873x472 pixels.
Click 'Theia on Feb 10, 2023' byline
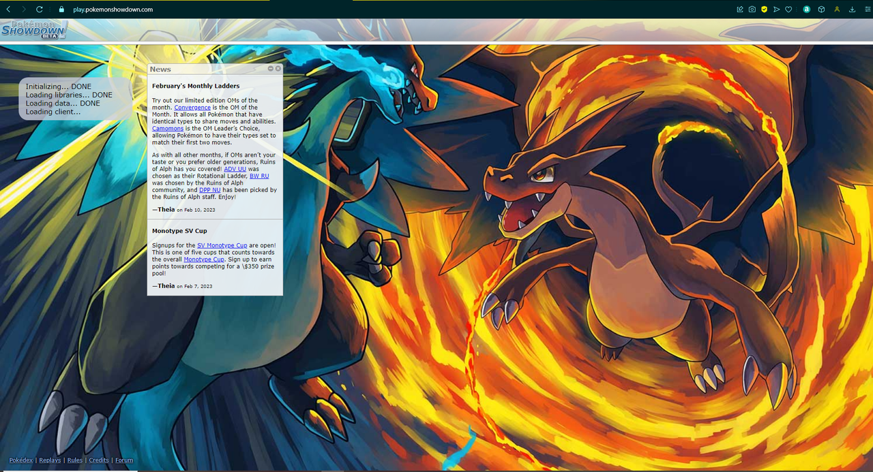[183, 210]
